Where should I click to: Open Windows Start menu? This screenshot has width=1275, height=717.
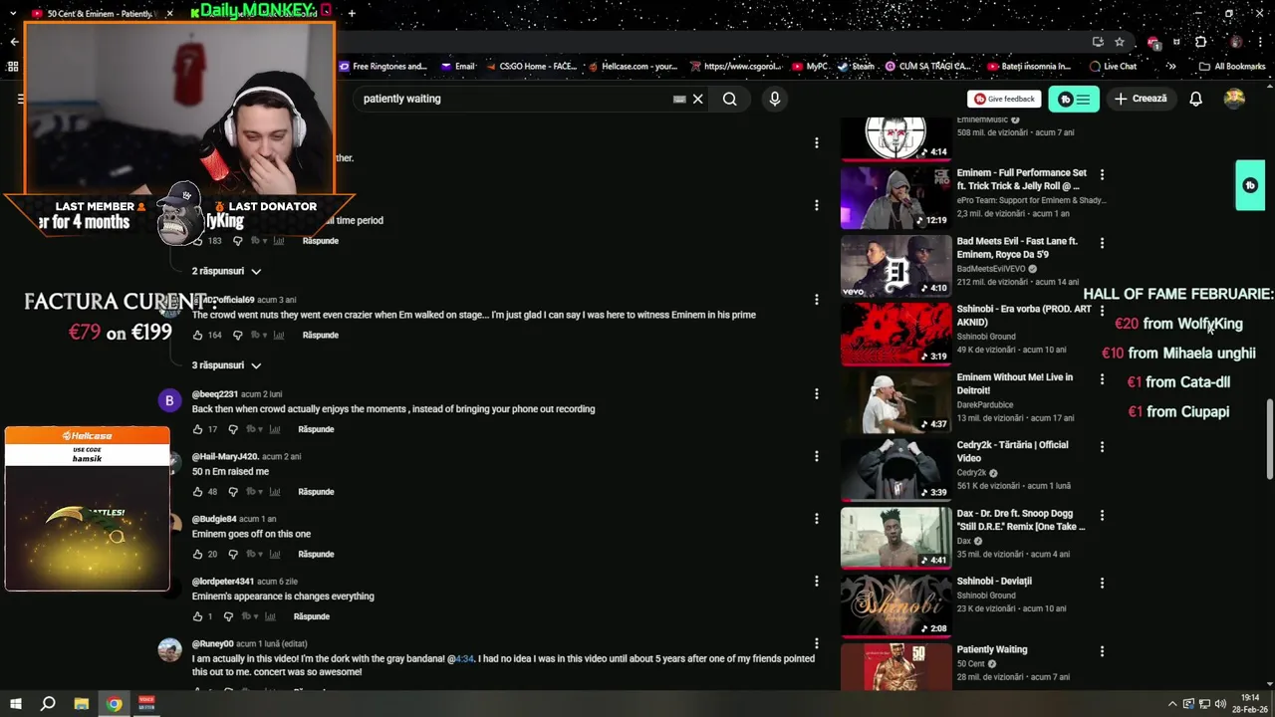coord(14,704)
